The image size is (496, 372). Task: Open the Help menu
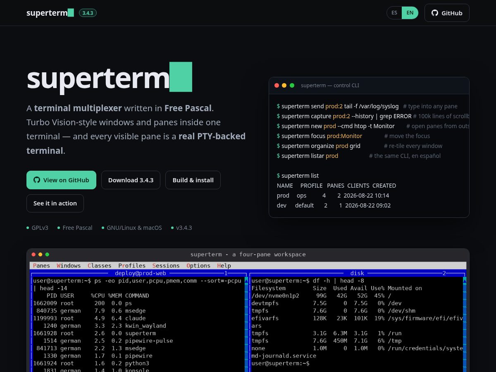[224, 266]
